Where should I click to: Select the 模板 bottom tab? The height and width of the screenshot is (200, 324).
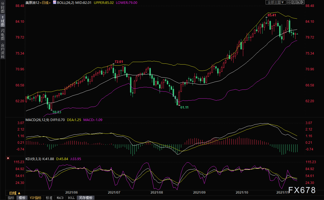click(x=22, y=198)
